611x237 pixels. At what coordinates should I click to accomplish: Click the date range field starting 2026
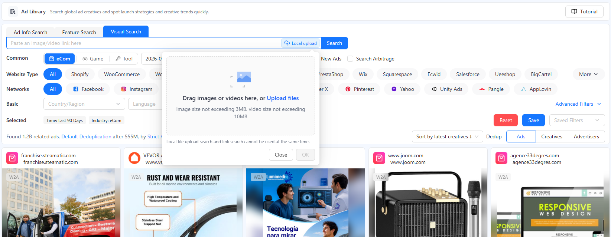coord(152,59)
